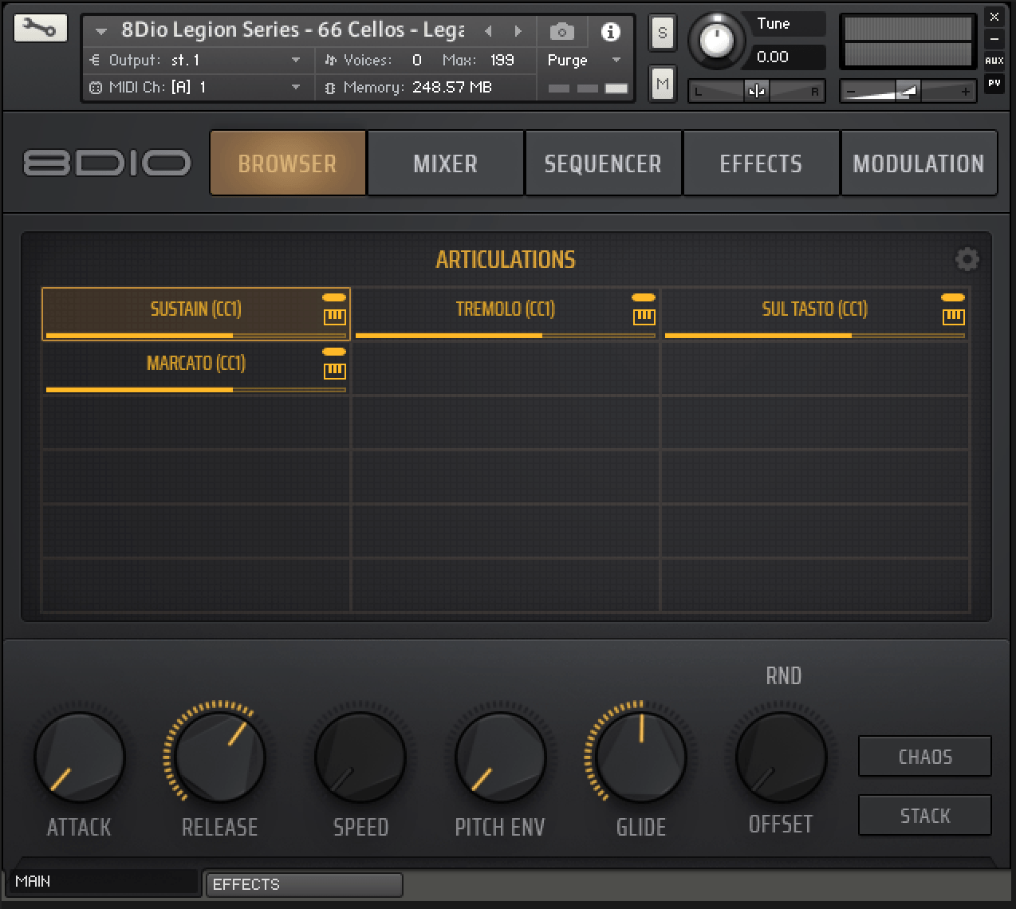Click the Release knob

point(219,756)
